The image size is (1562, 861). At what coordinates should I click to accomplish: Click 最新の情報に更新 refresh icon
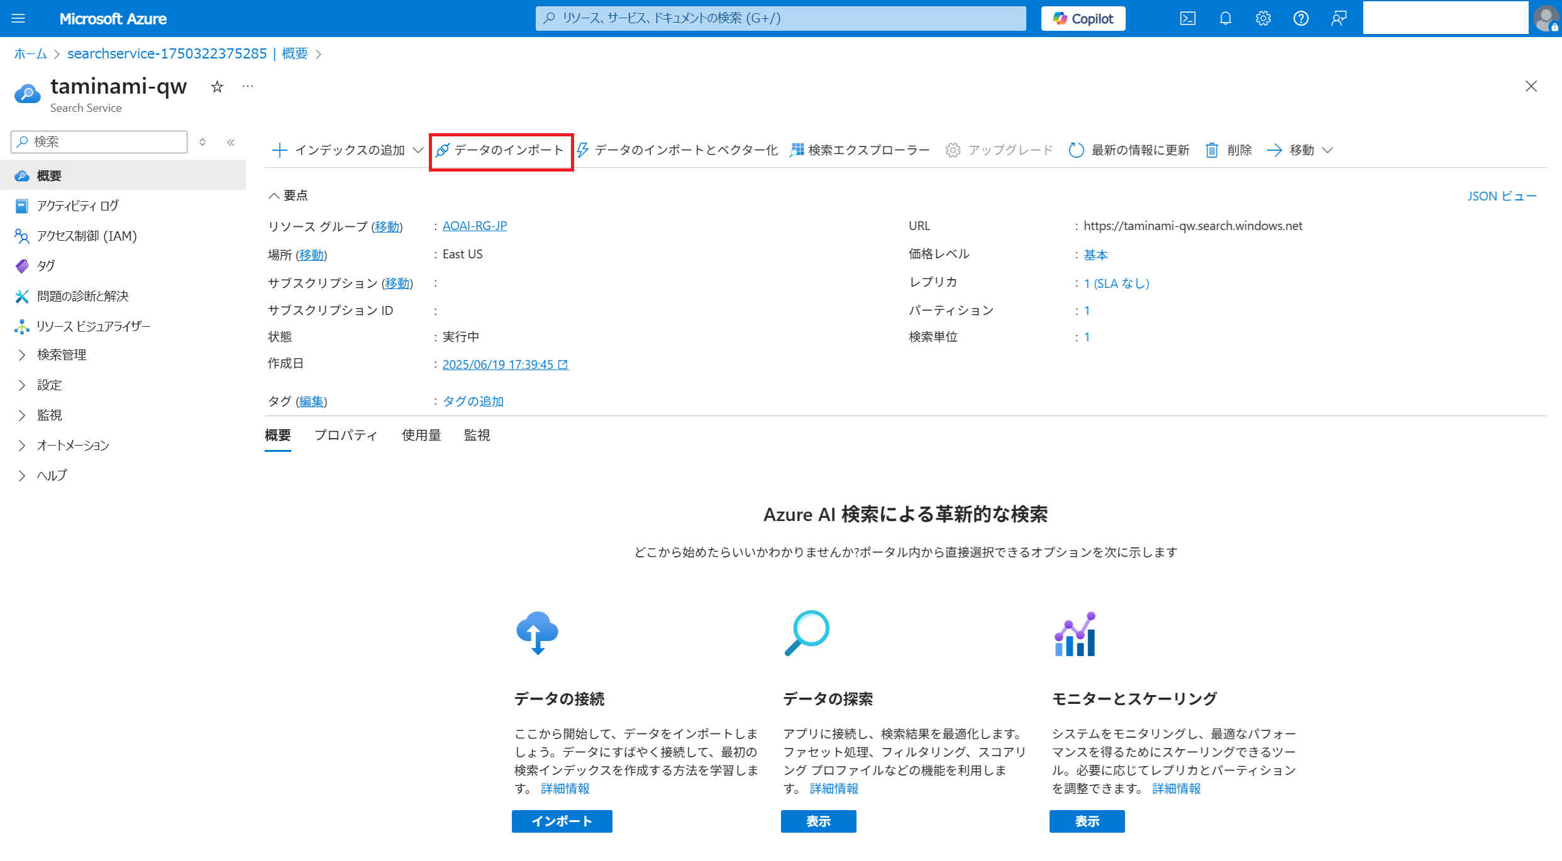click(x=1076, y=150)
